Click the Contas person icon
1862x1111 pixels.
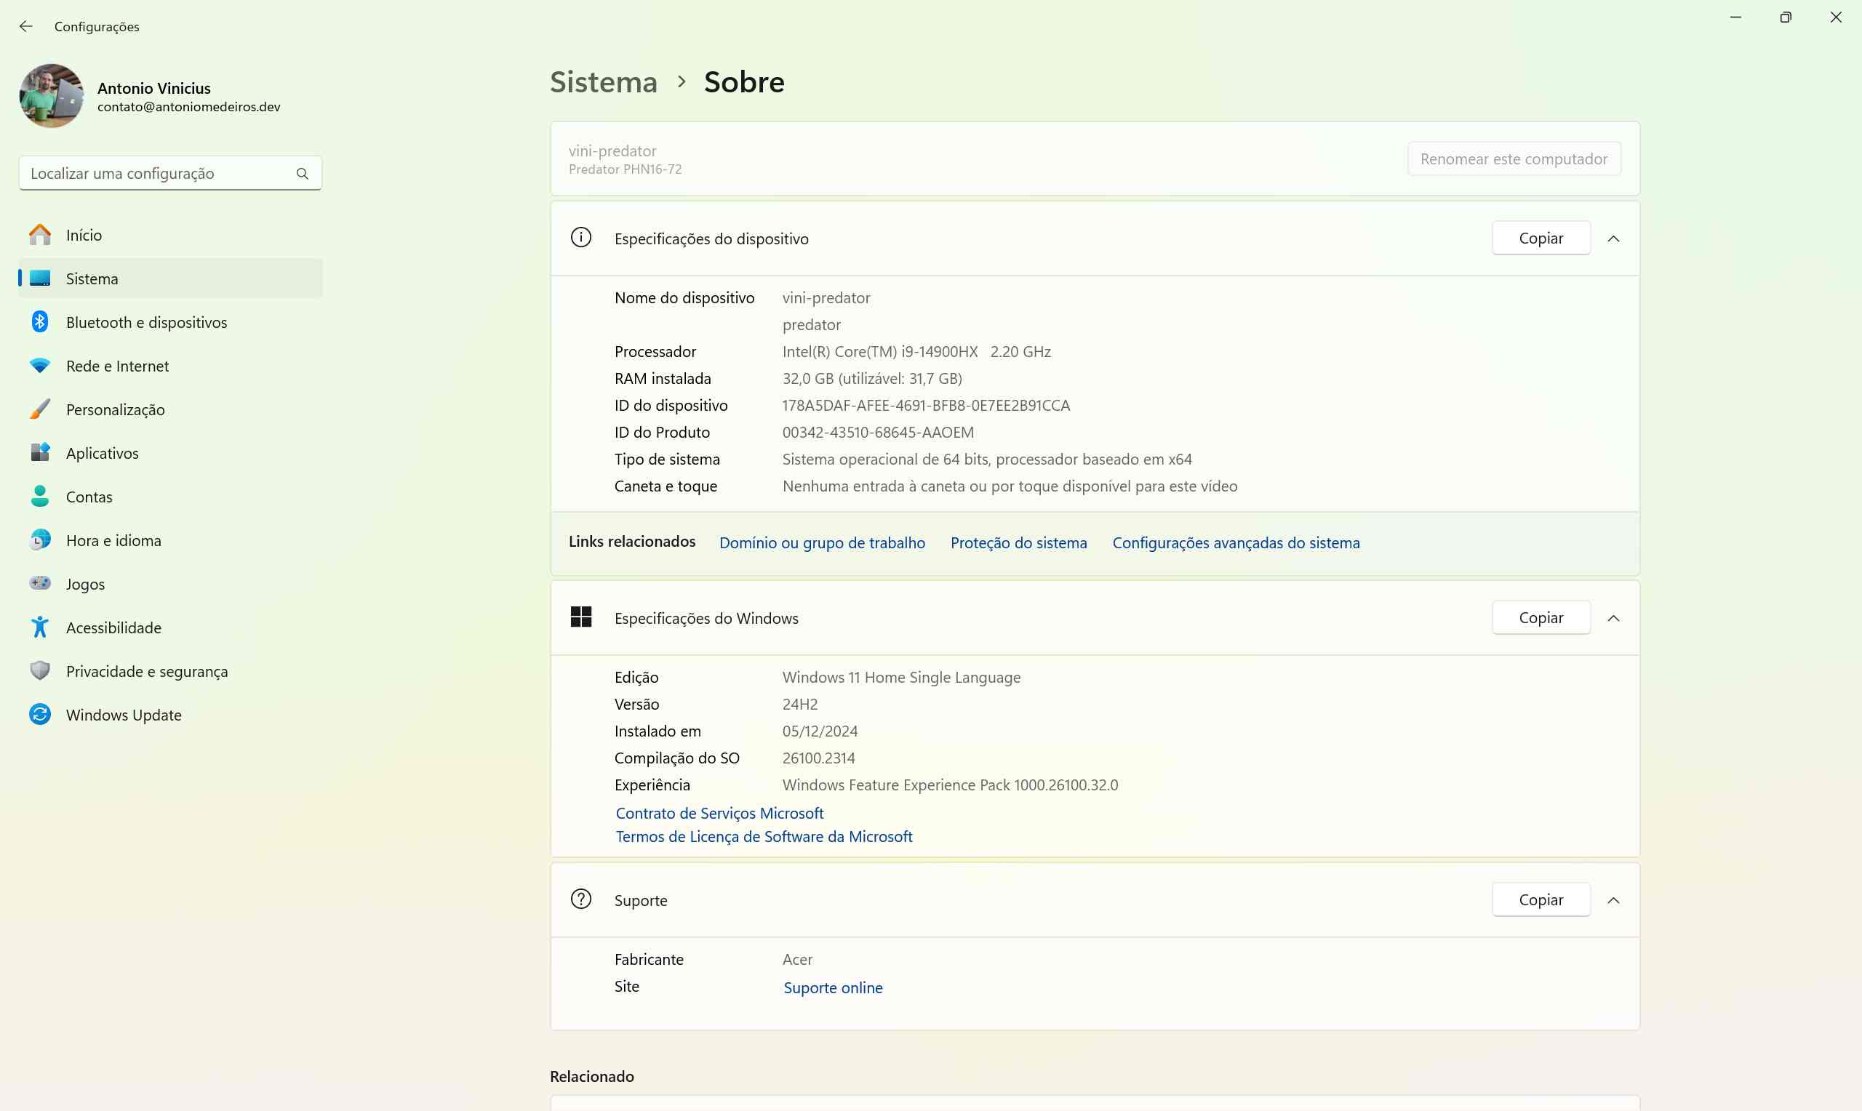[x=41, y=497]
